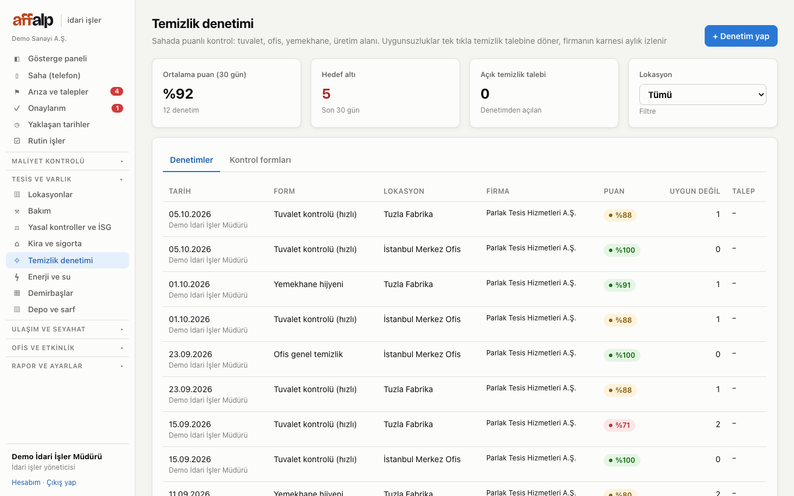
Task: Click the Kira ve sigorta house icon
Action: [x=17, y=243]
